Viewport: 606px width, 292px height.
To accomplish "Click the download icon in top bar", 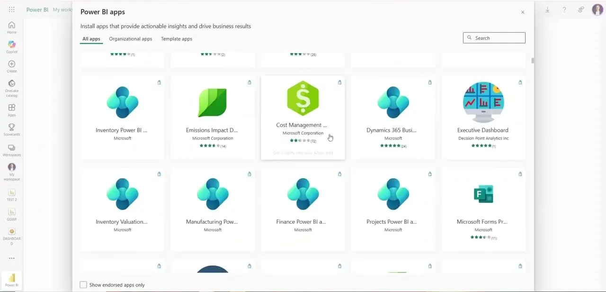I will [x=547, y=9].
